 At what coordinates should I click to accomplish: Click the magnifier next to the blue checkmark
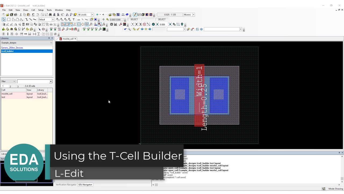pos(129,29)
